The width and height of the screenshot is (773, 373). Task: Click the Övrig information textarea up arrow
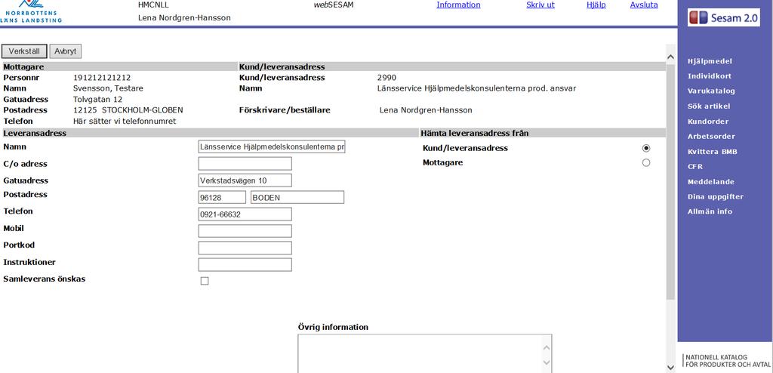point(547,348)
